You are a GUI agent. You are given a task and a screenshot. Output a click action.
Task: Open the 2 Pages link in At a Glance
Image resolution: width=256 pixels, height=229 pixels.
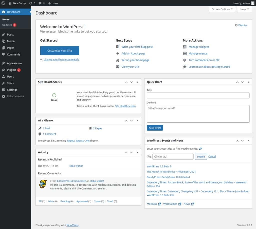98,128
